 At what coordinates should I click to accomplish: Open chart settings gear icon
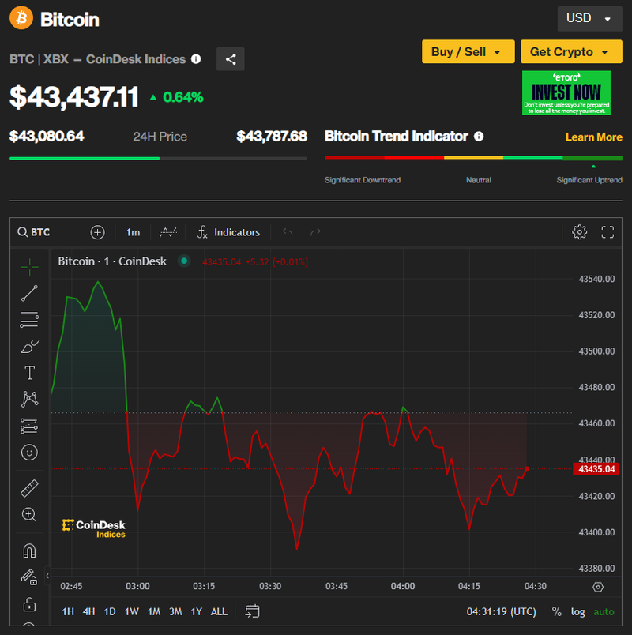(579, 232)
